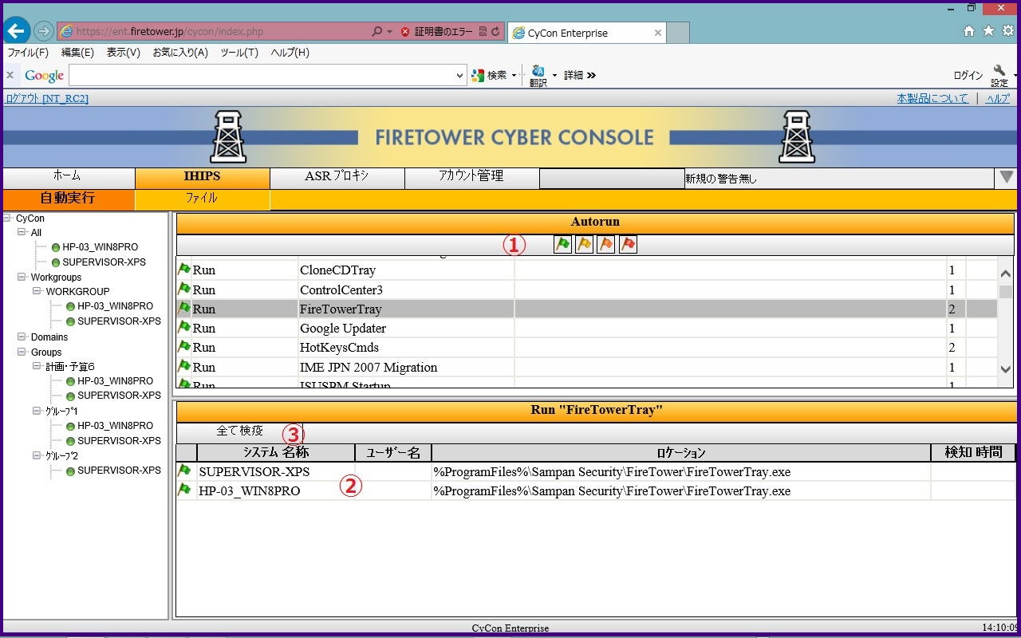Click the red flag filter button
Screen dimensions: 1021x638
pos(628,245)
